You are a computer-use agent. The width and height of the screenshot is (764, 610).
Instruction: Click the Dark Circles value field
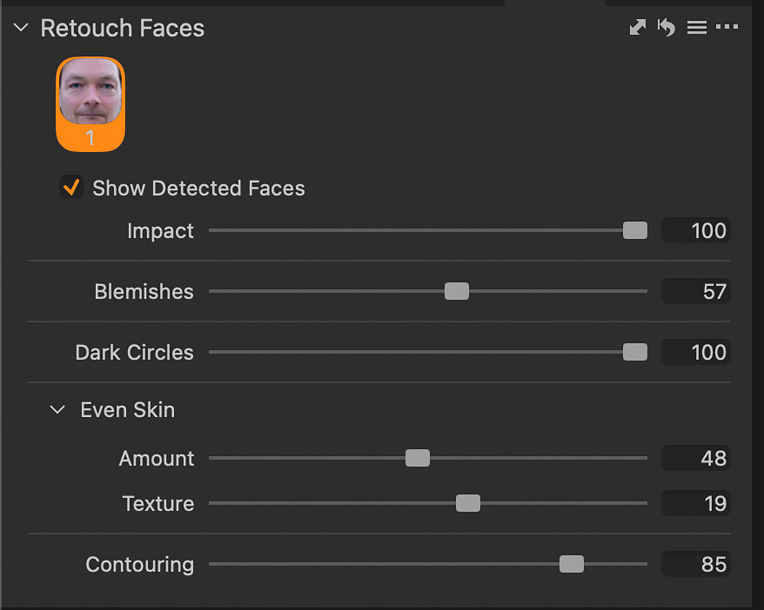(696, 352)
